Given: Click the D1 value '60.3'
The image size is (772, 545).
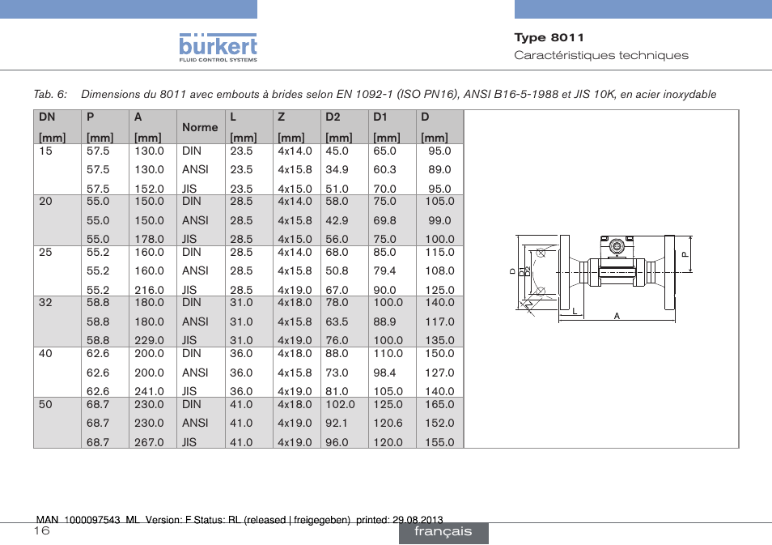Looking at the screenshot, I should (384, 169).
